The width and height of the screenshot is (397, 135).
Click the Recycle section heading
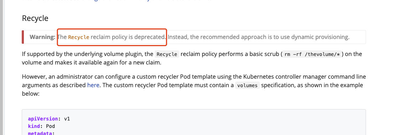(35, 18)
